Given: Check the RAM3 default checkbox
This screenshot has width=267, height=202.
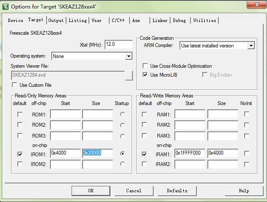Looking at the screenshot, I should point(144,136).
